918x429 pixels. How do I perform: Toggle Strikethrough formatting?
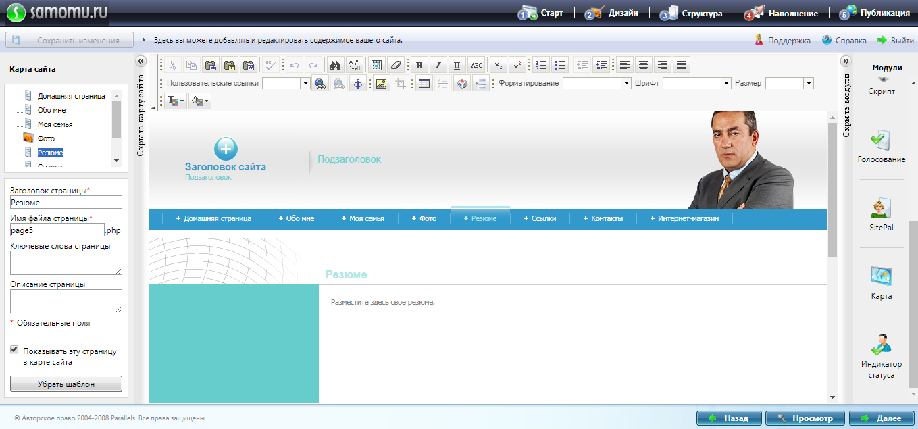point(476,66)
